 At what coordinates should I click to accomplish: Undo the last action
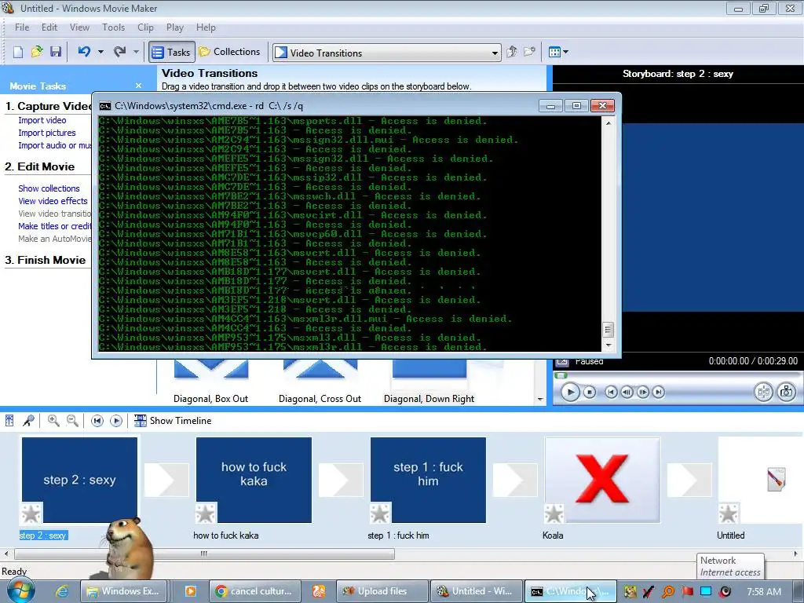coord(85,52)
